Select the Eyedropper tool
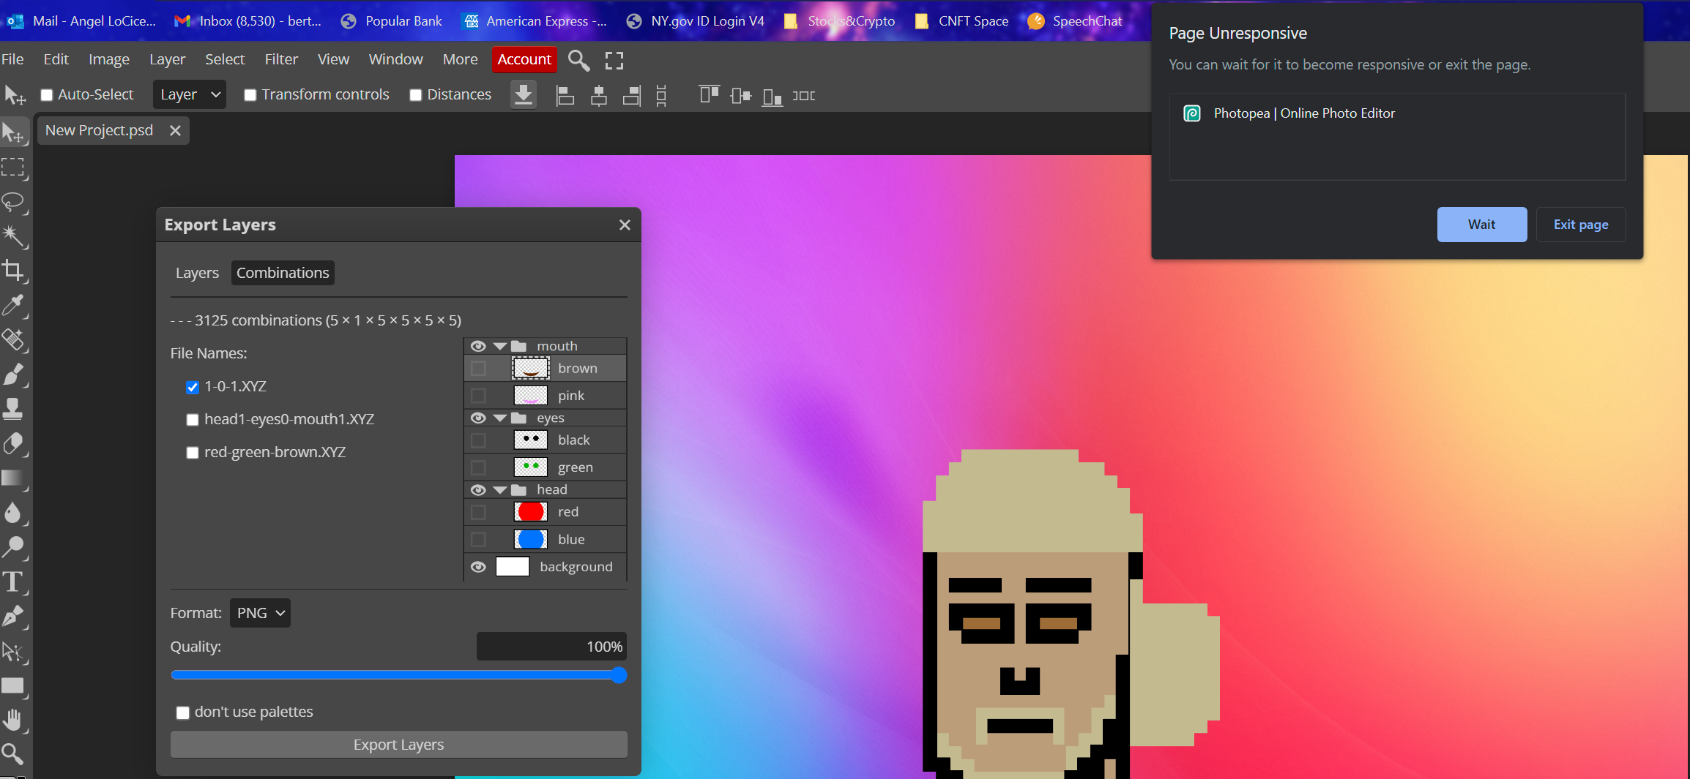The height and width of the screenshot is (779, 1690). point(14,305)
